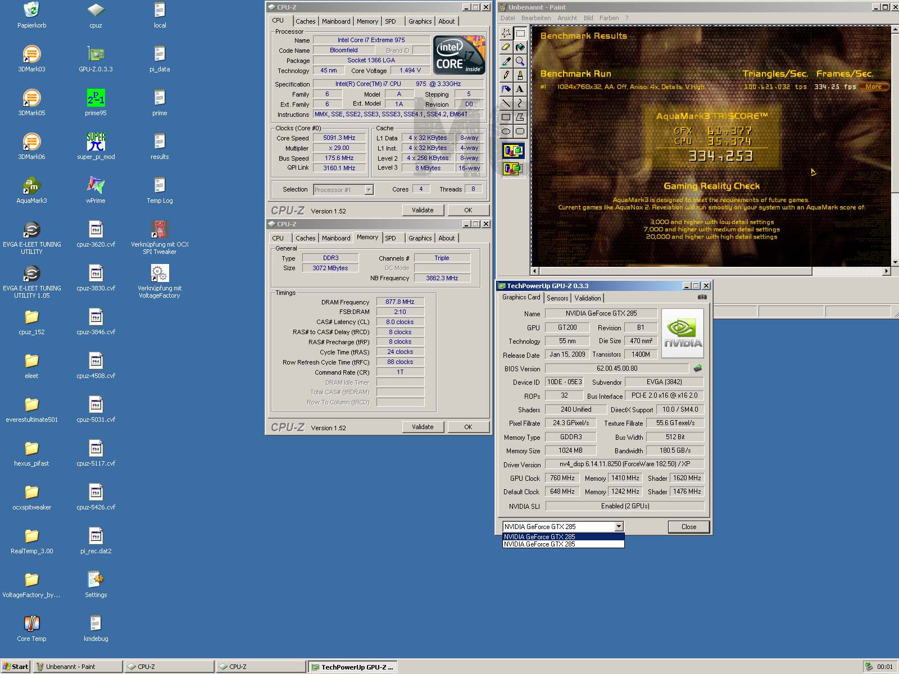Click the system tray icon next to the clock
This screenshot has height=674, width=899.
(x=869, y=667)
